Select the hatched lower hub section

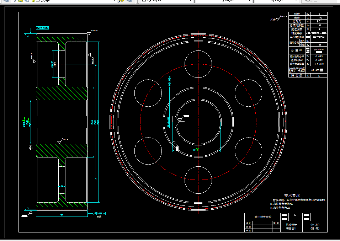(x=62, y=151)
